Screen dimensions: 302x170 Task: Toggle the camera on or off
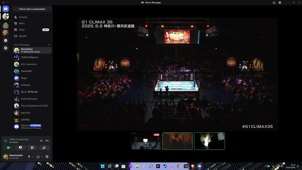point(8,148)
